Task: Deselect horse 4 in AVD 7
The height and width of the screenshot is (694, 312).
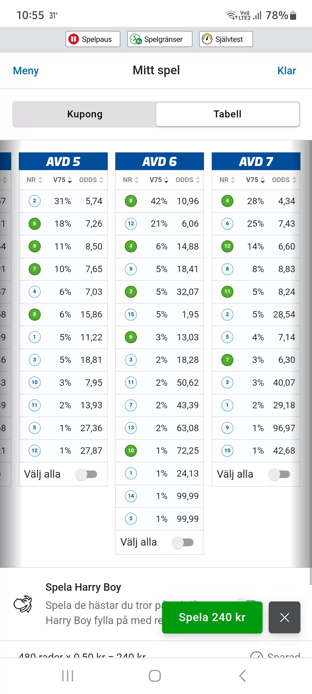Action: coord(227,201)
